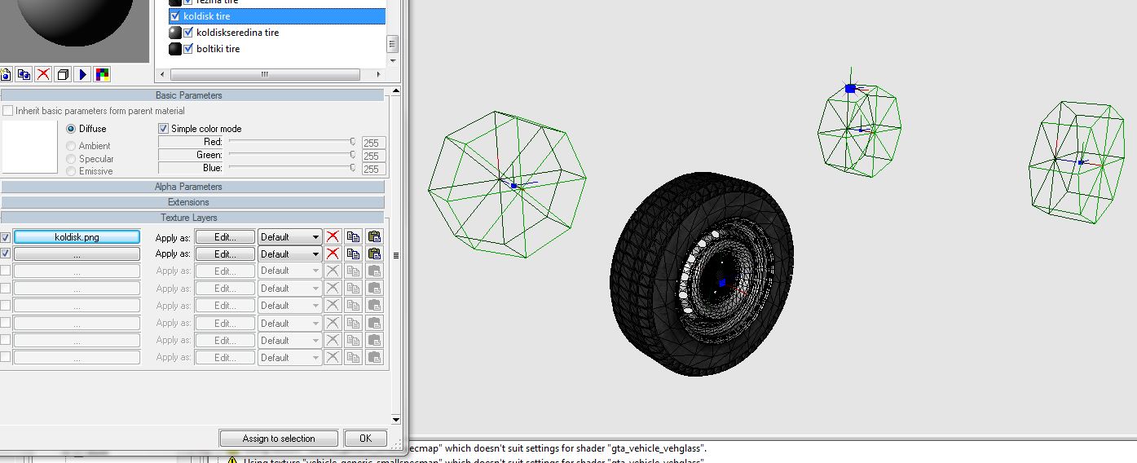Collapse the Basic Parameters section
Screen dimensions: 1137x463
[x=189, y=95]
